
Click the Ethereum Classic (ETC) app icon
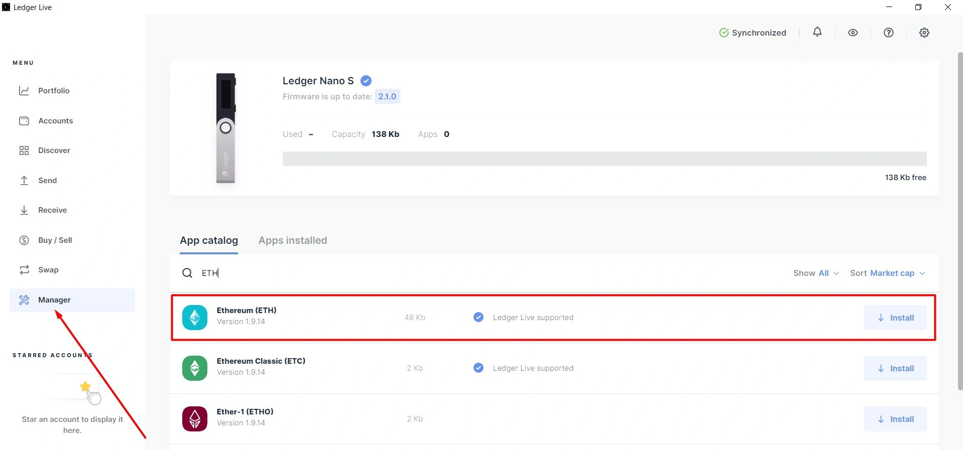[195, 368]
